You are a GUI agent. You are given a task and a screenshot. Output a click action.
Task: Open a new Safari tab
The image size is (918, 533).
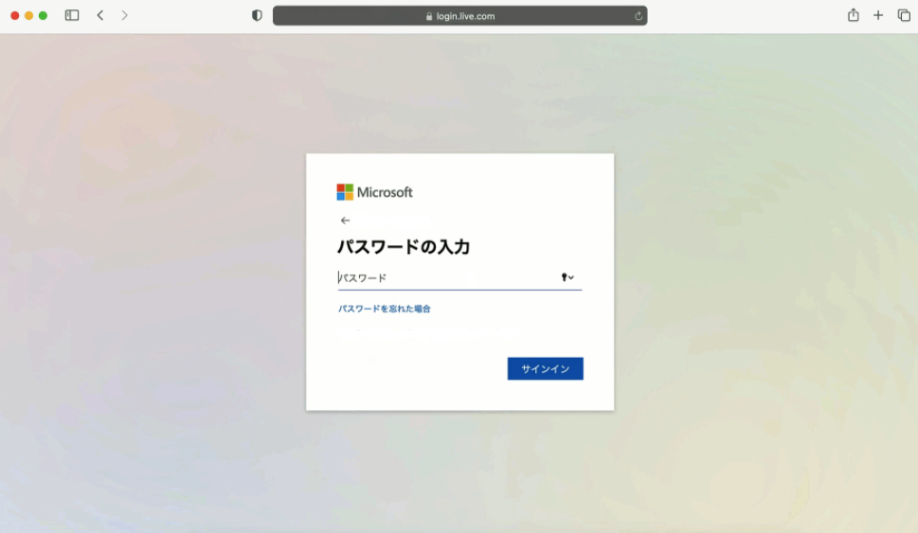877,16
